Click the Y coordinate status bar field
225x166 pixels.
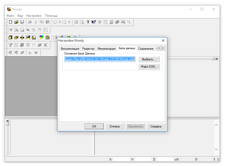coord(143,159)
